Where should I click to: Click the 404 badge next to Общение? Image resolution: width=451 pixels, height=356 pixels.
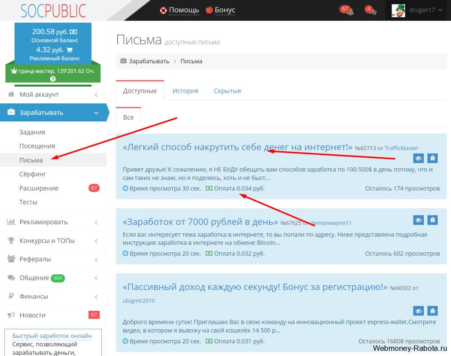[x=58, y=278]
